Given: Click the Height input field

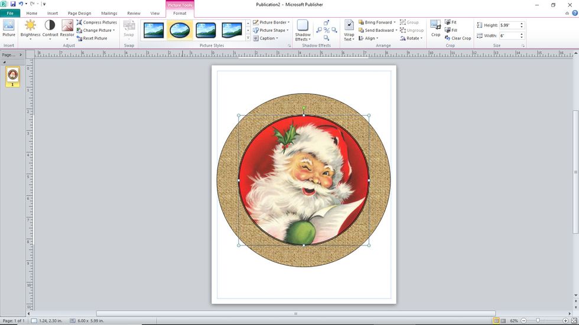Looking at the screenshot, I should (509, 25).
